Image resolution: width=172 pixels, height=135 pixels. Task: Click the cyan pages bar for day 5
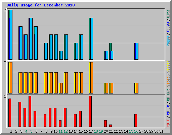pos(31,39)
